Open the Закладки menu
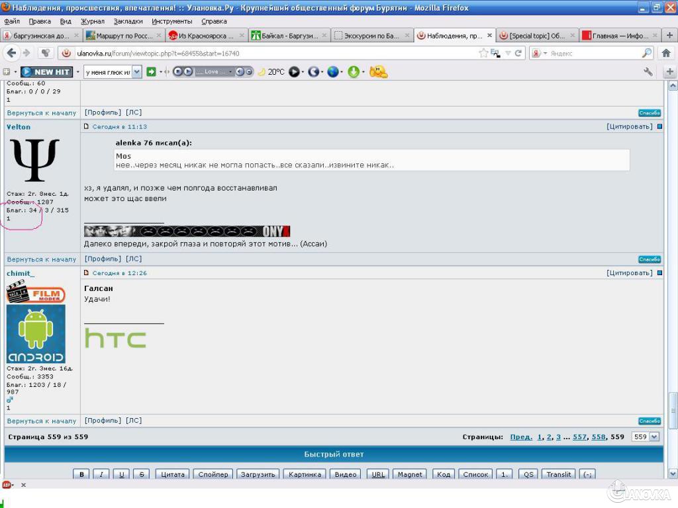 (128, 21)
